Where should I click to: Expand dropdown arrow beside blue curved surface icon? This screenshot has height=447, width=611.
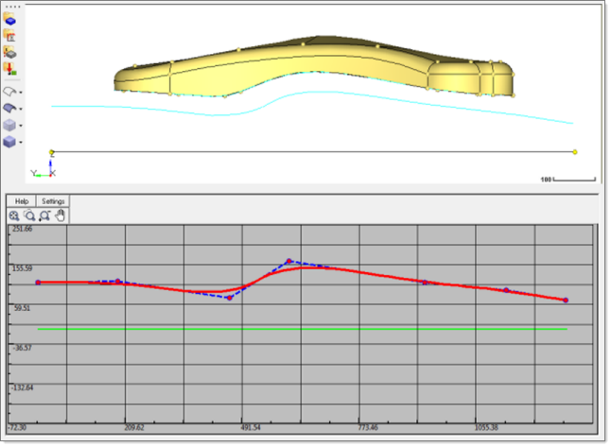coord(21,109)
